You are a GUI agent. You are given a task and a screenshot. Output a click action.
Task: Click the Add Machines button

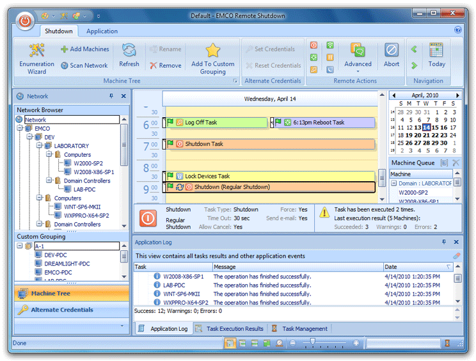[x=84, y=49]
